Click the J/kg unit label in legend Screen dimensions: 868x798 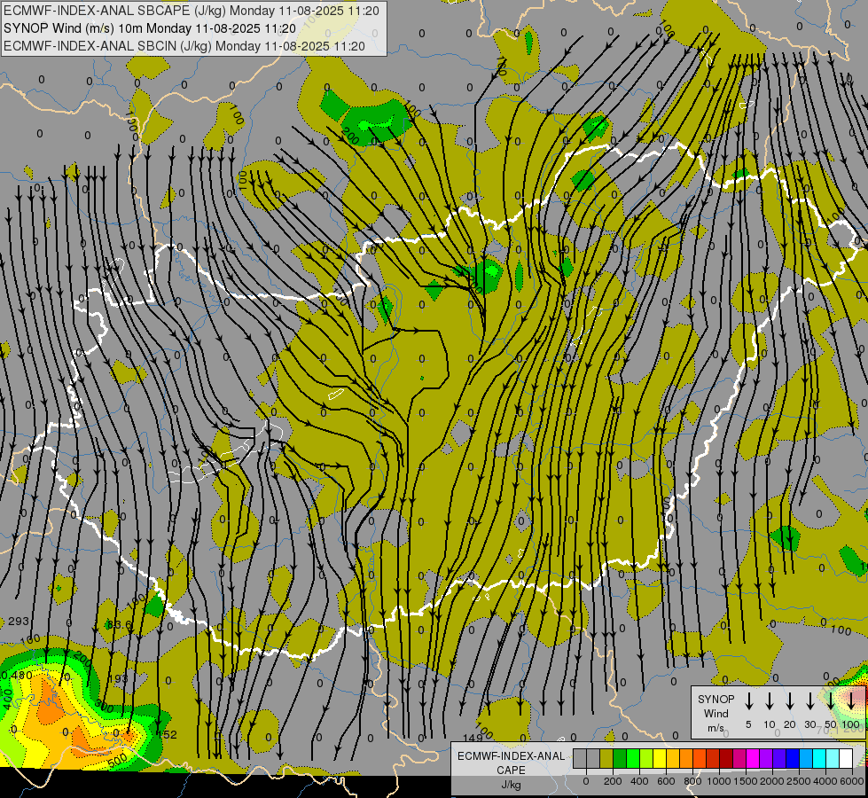[x=511, y=785]
